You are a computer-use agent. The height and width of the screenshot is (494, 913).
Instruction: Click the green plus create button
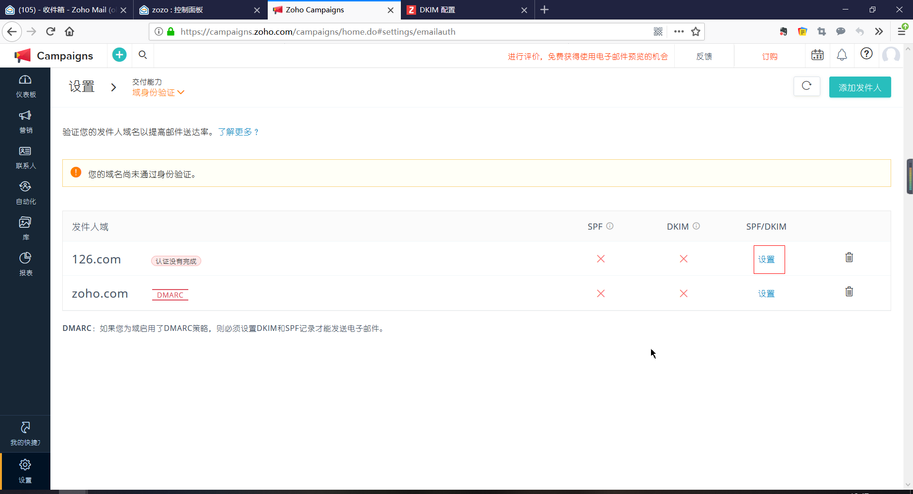[119, 55]
